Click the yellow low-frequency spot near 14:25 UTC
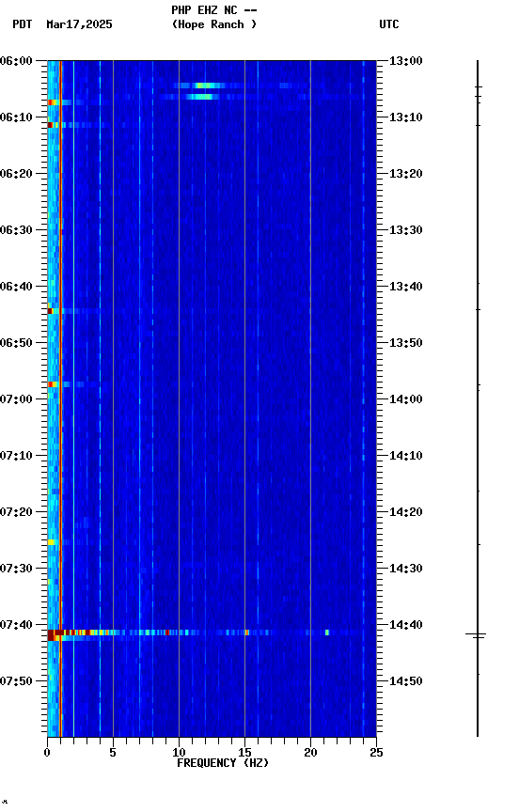The width and height of the screenshot is (519, 812). 52,542
